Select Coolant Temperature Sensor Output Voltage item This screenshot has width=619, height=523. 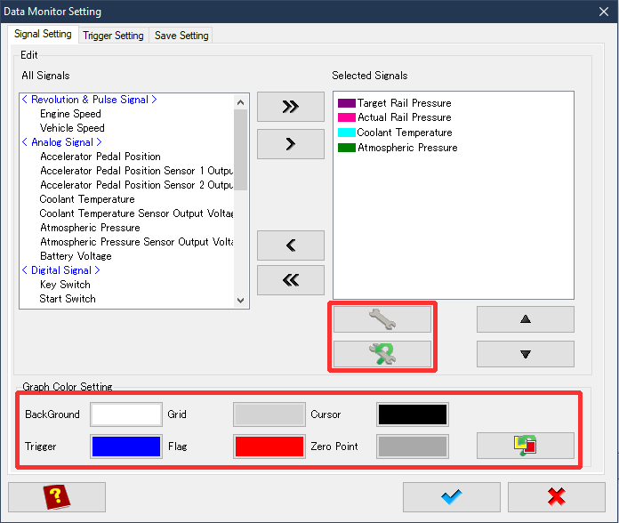[x=136, y=213]
